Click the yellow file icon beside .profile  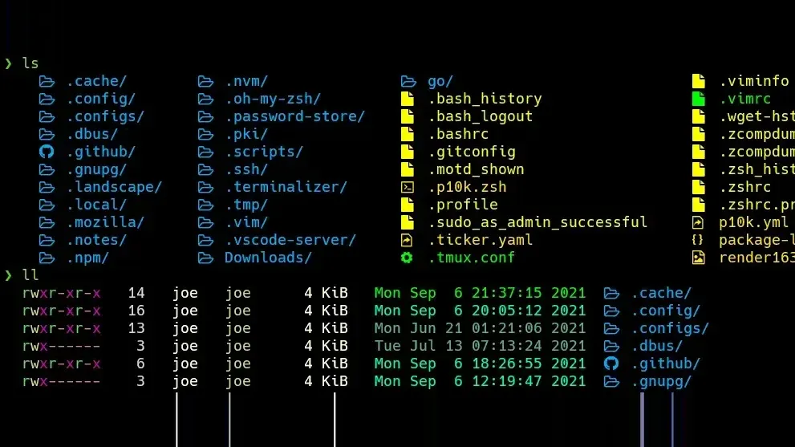coord(408,205)
